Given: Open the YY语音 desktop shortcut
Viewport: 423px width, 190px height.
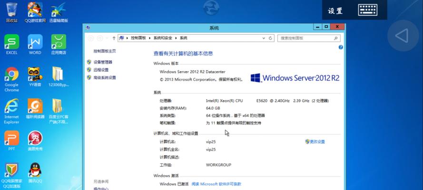Looking at the screenshot, I should (x=35, y=76).
